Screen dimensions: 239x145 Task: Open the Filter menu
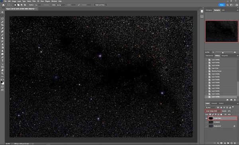pyautogui.click(x=34, y=1)
